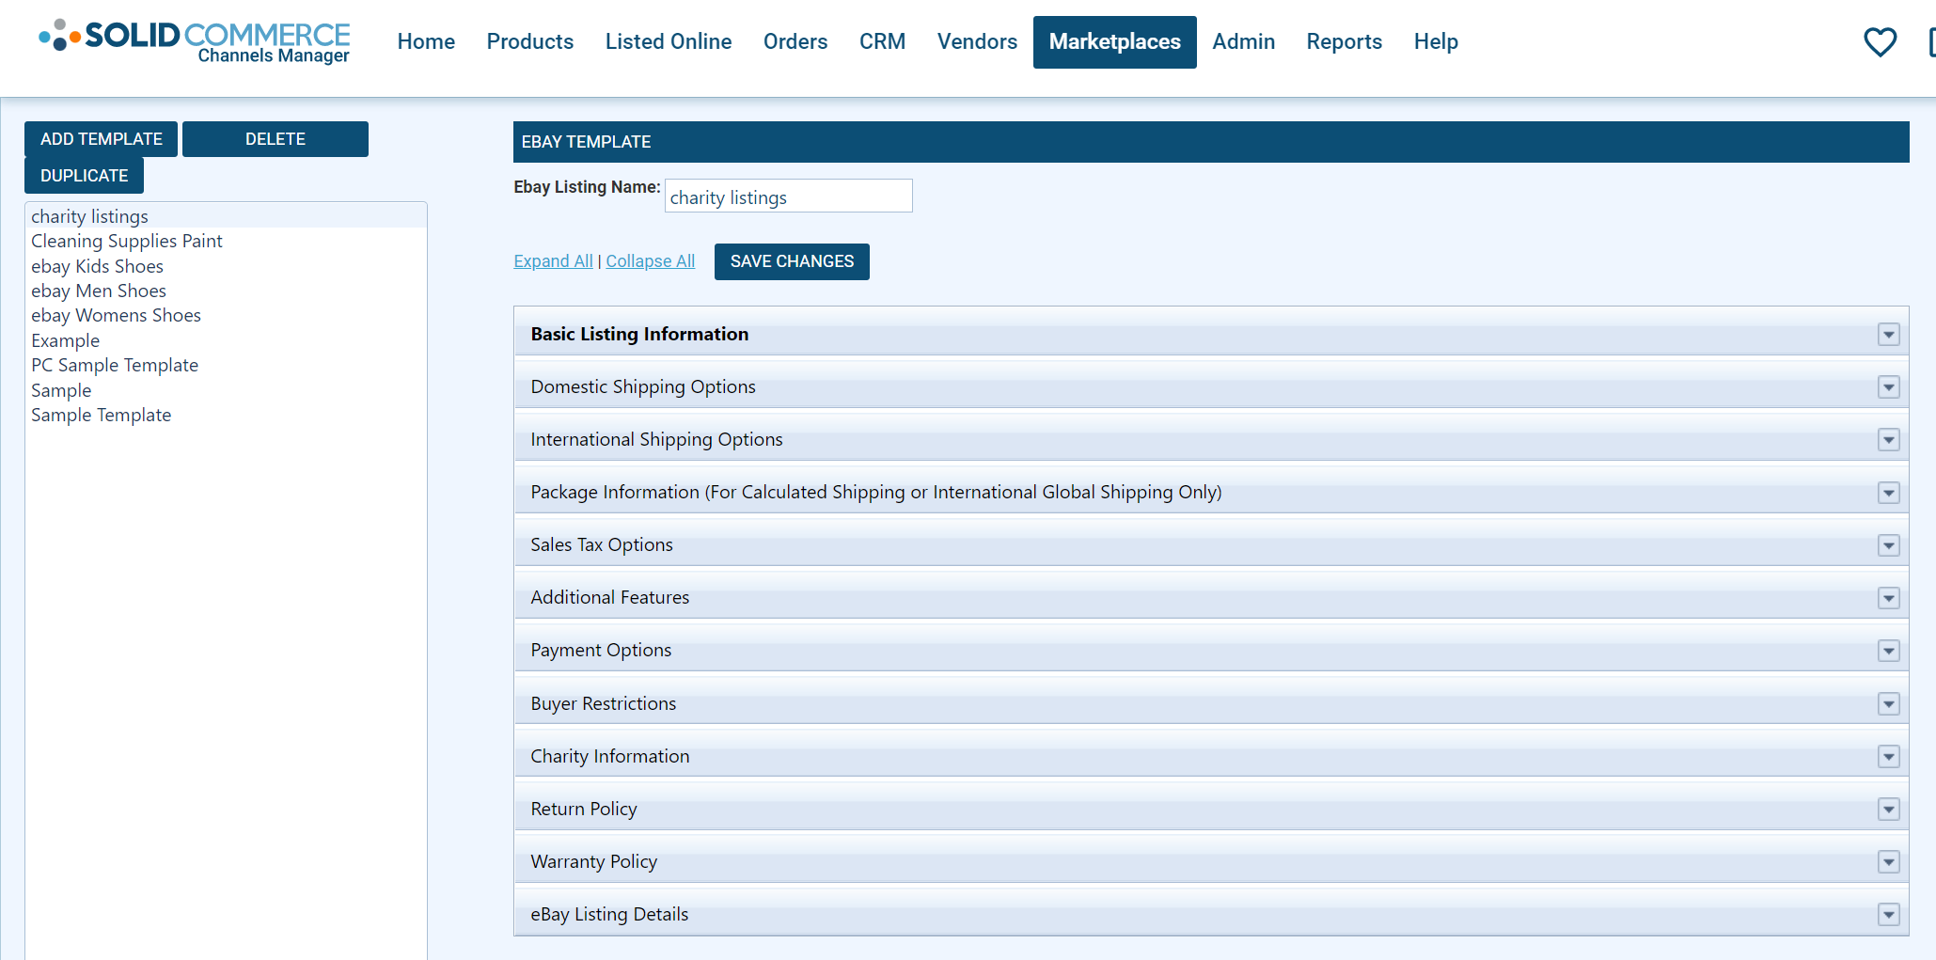Select ebay Kids Shoes template
This screenshot has width=1936, height=960.
point(226,266)
